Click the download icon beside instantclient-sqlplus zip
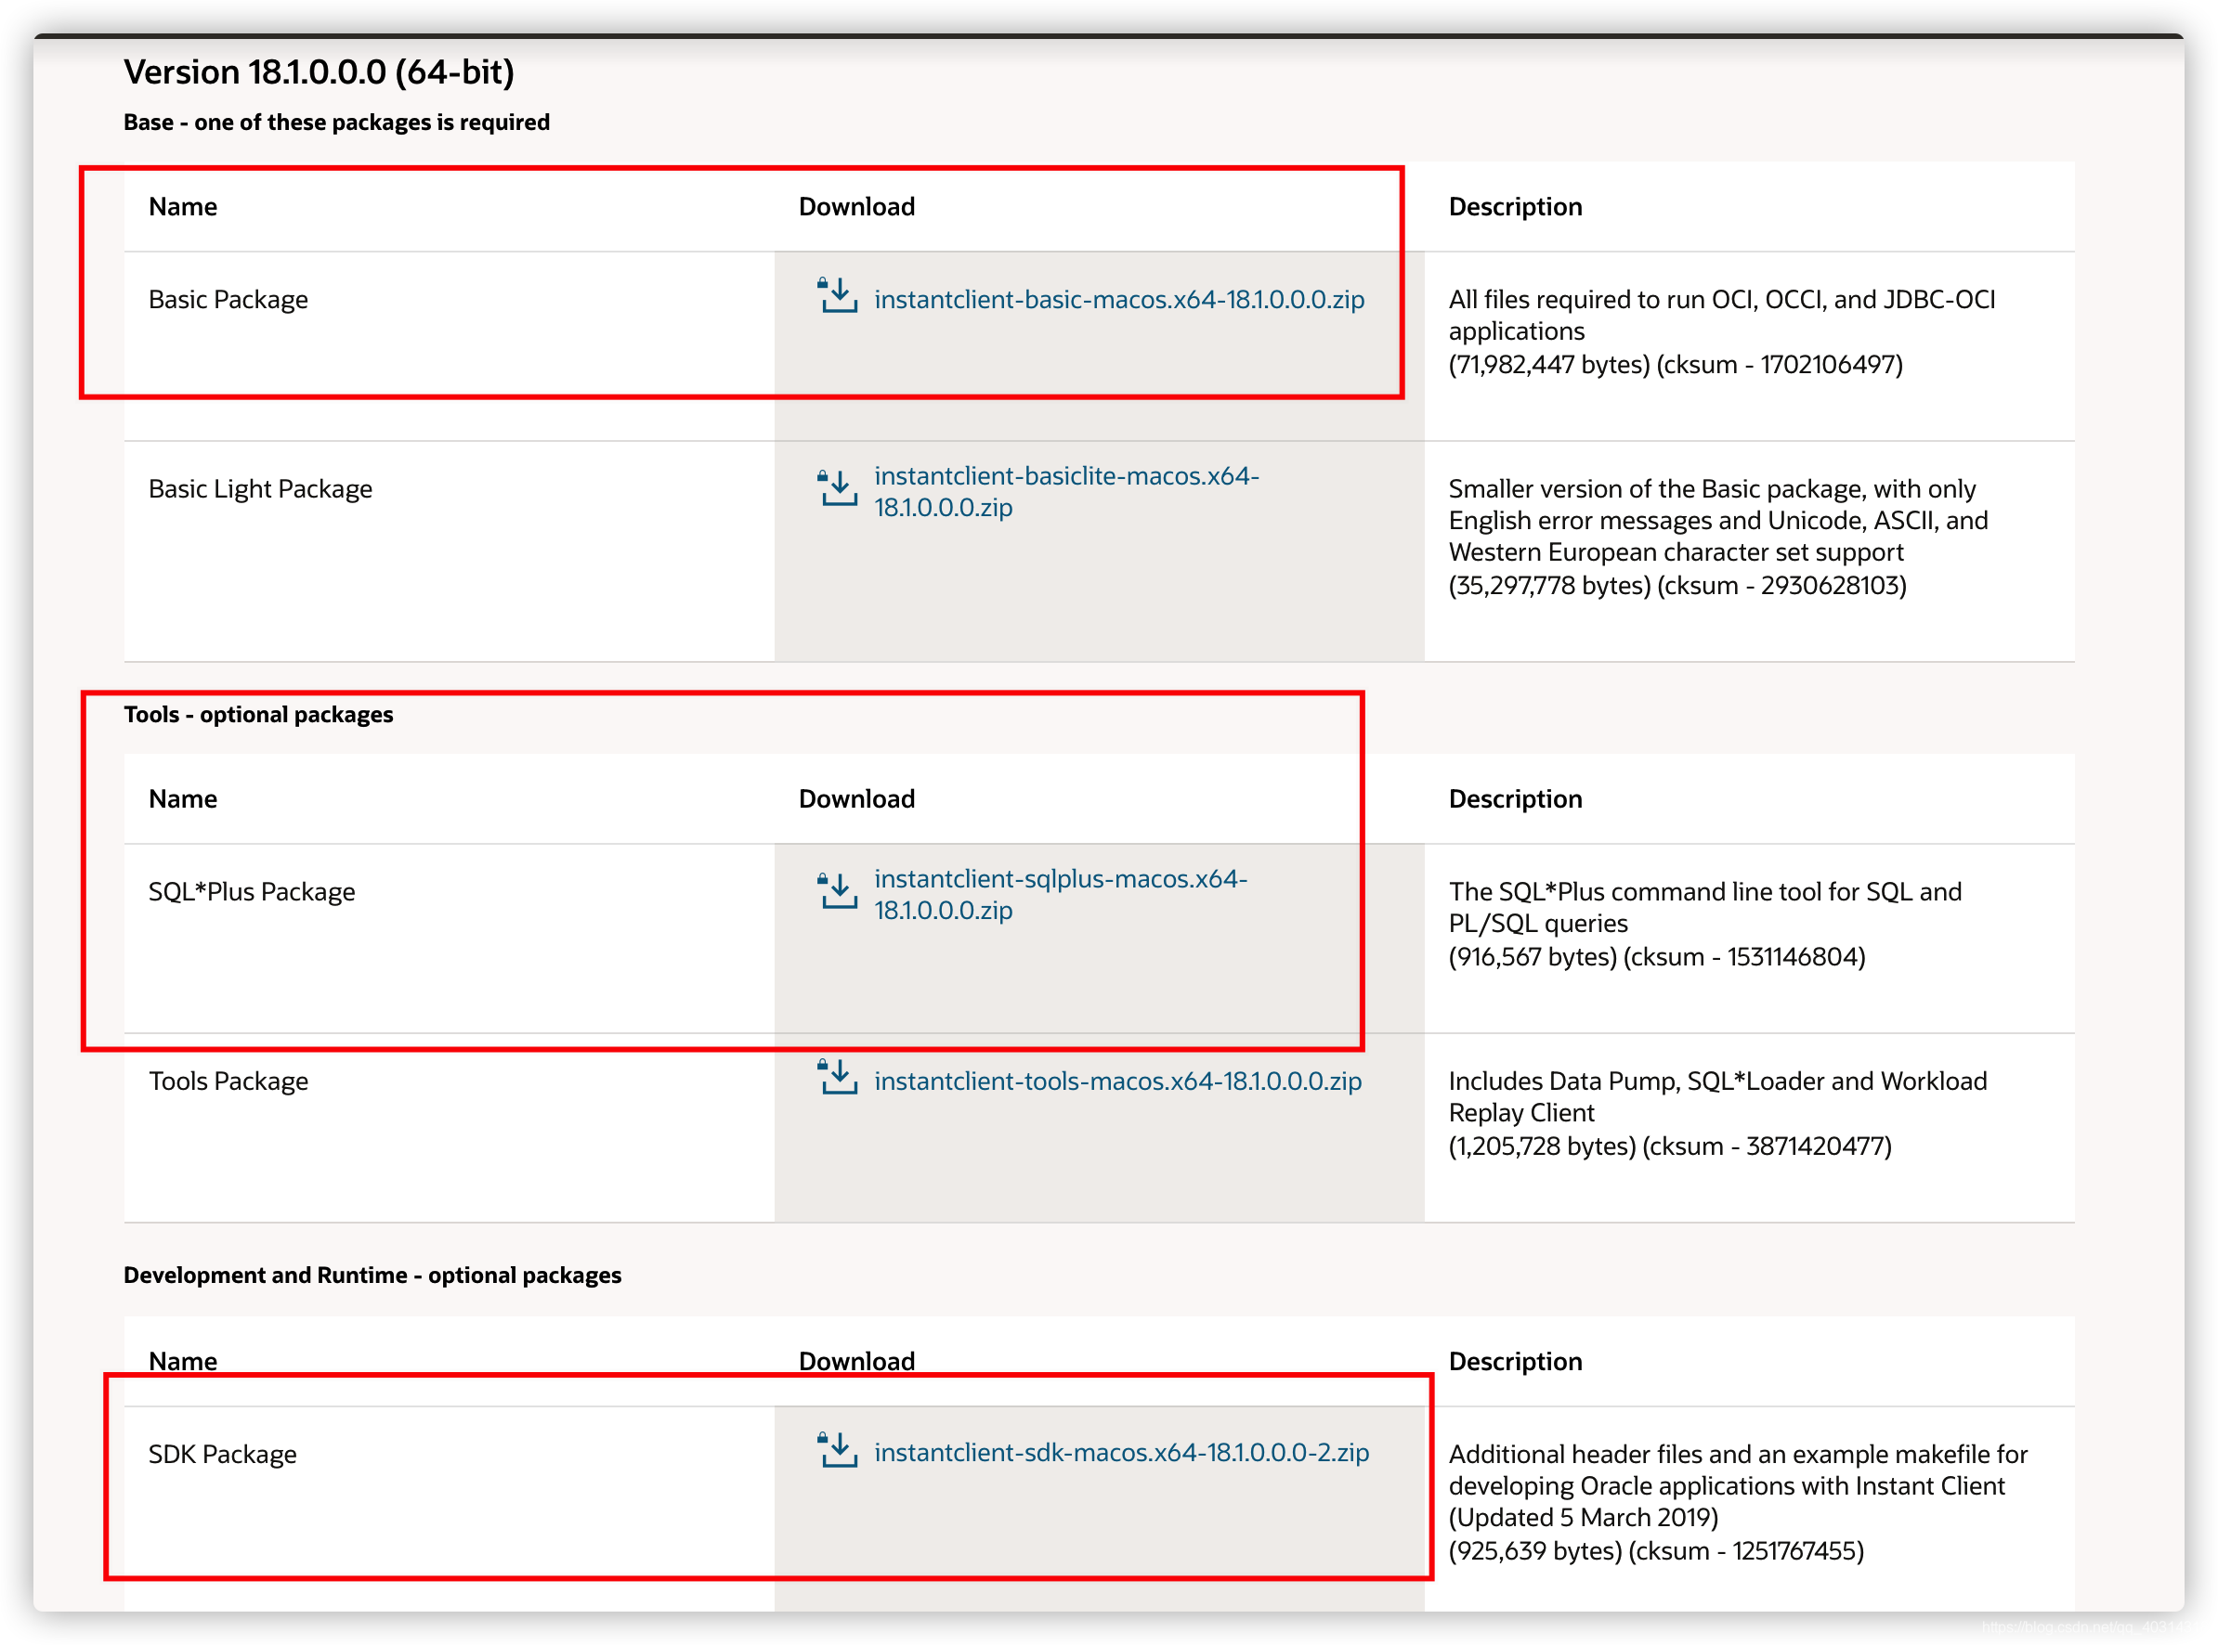Screen dimensions: 2218x1645 (x=837, y=890)
